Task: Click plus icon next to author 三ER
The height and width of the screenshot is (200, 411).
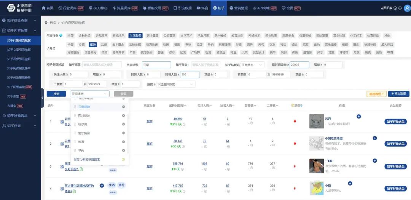Action: pos(374,161)
